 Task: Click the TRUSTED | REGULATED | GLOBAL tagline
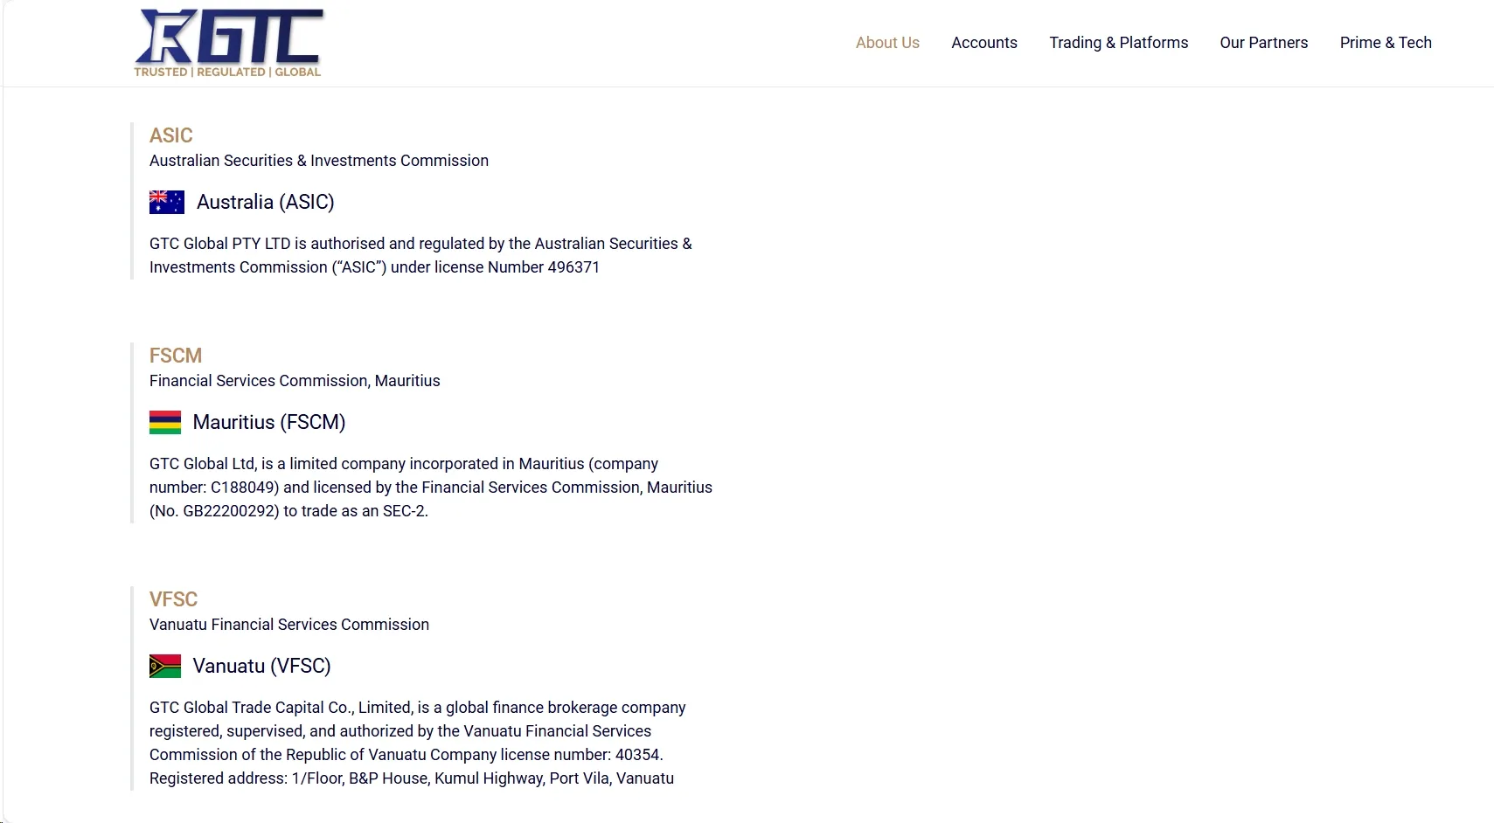[227, 72]
